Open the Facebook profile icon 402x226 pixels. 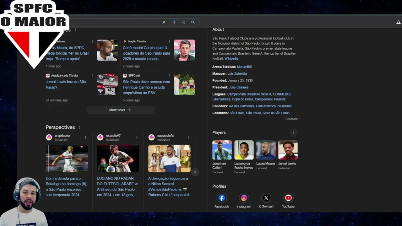222,198
